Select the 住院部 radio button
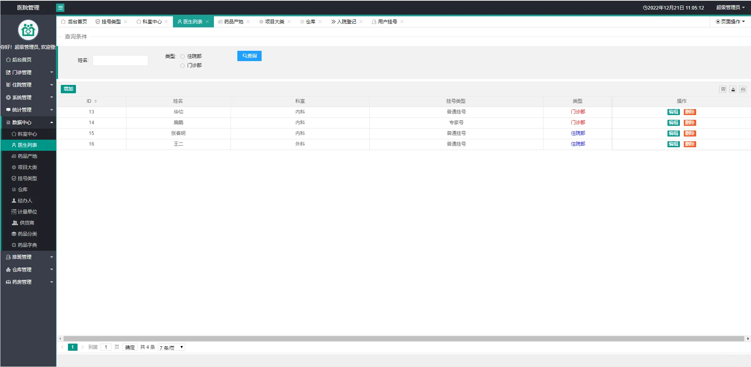 [x=182, y=56]
